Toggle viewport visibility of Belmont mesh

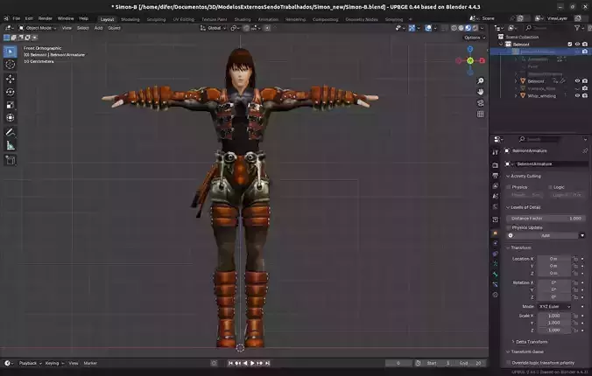[x=577, y=81]
